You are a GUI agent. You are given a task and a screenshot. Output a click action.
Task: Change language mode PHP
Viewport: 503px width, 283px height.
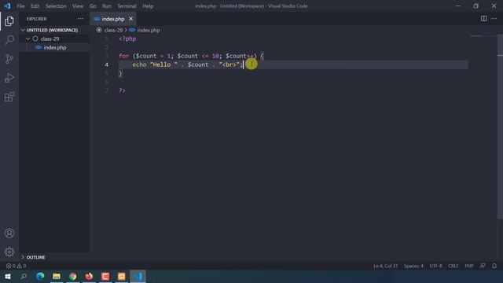(x=469, y=266)
